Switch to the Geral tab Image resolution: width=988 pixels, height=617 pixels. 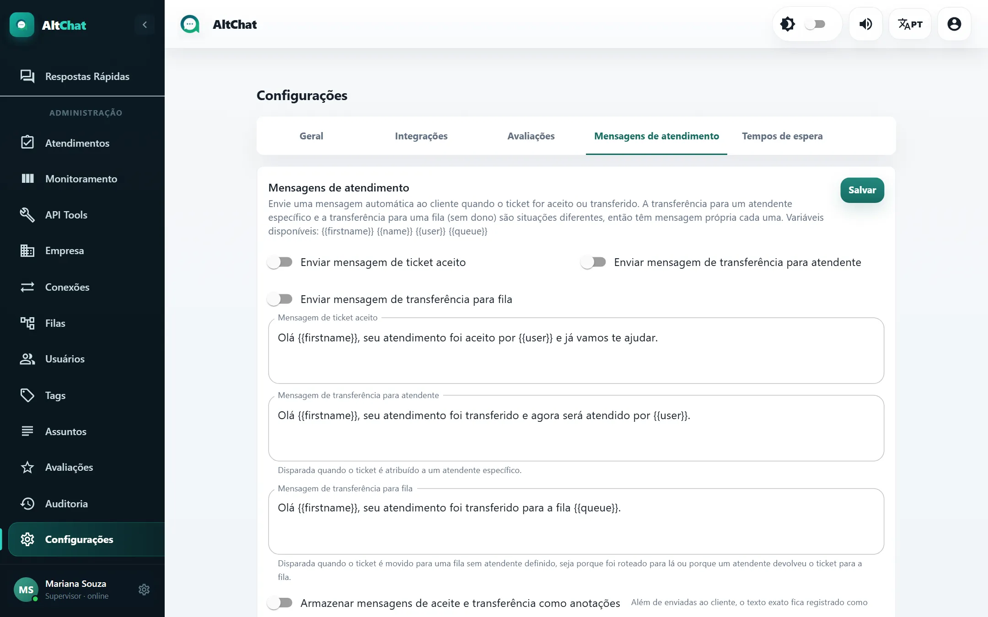pyautogui.click(x=311, y=136)
